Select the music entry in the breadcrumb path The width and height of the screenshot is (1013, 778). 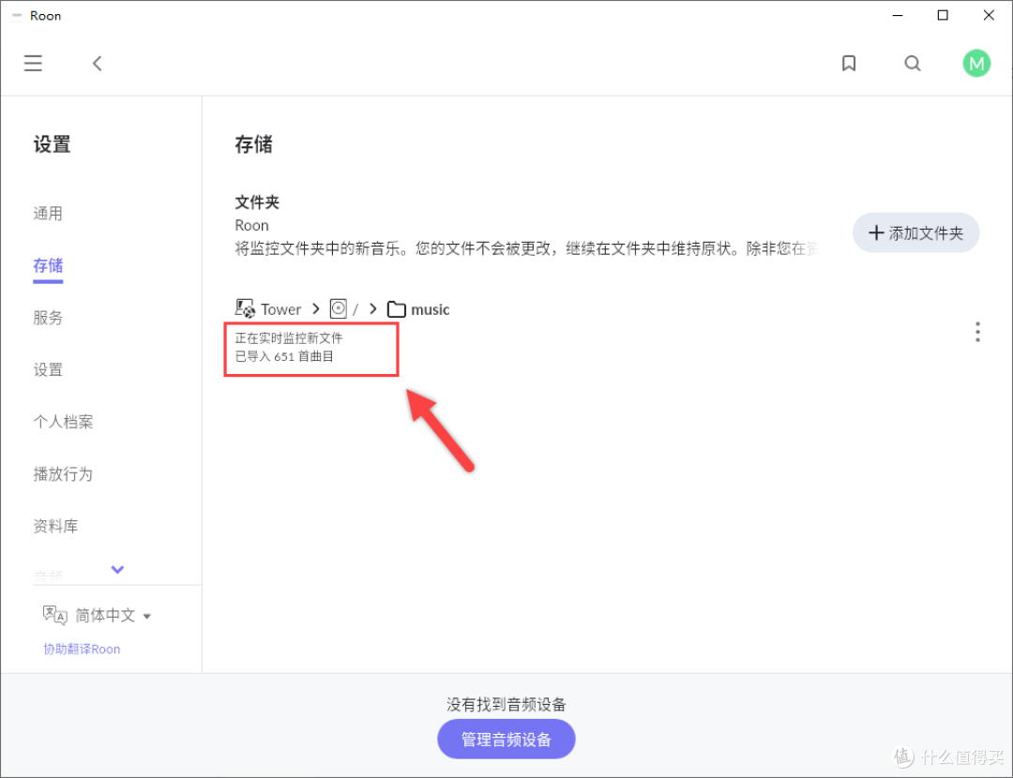430,308
